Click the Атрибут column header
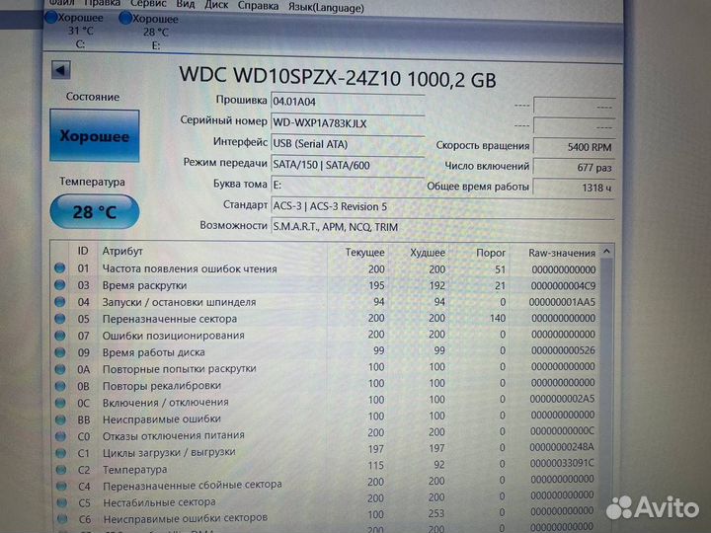The image size is (711, 533). (x=122, y=251)
